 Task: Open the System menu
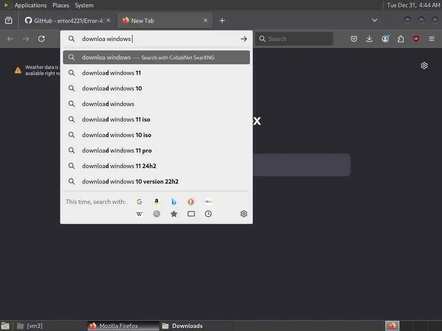pos(84,5)
